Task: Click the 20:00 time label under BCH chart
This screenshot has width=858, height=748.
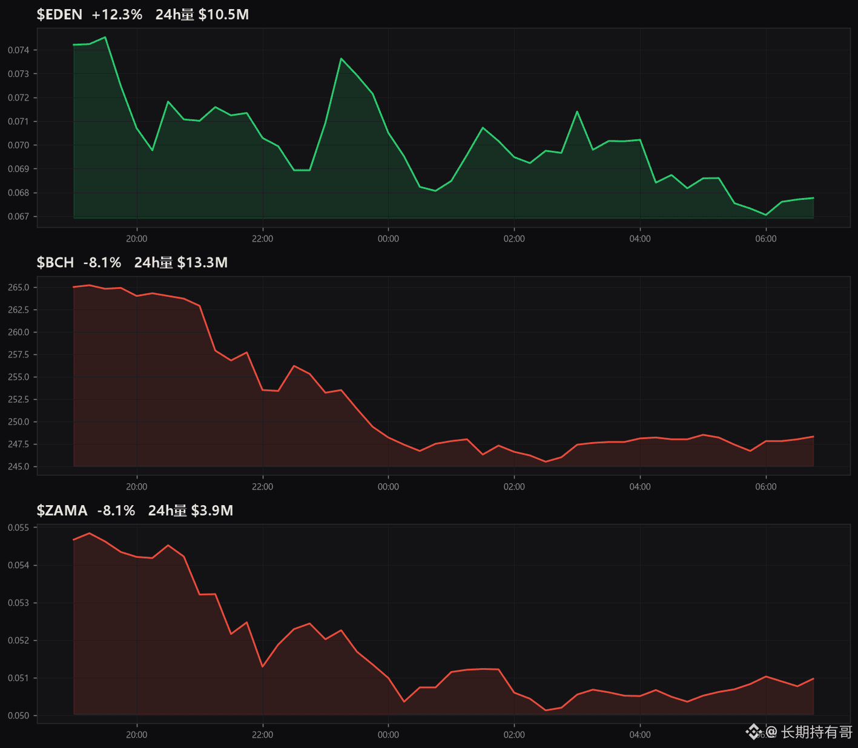Action: point(137,487)
